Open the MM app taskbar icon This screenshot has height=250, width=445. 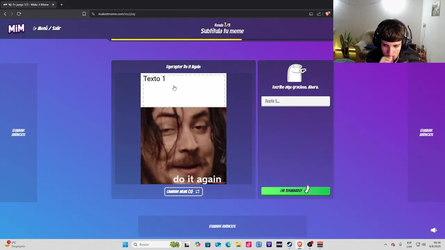(x=279, y=244)
